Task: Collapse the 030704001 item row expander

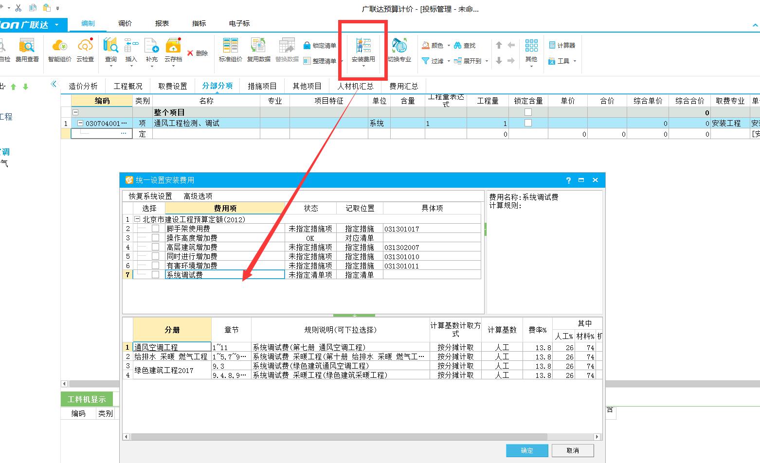Action: coord(80,124)
